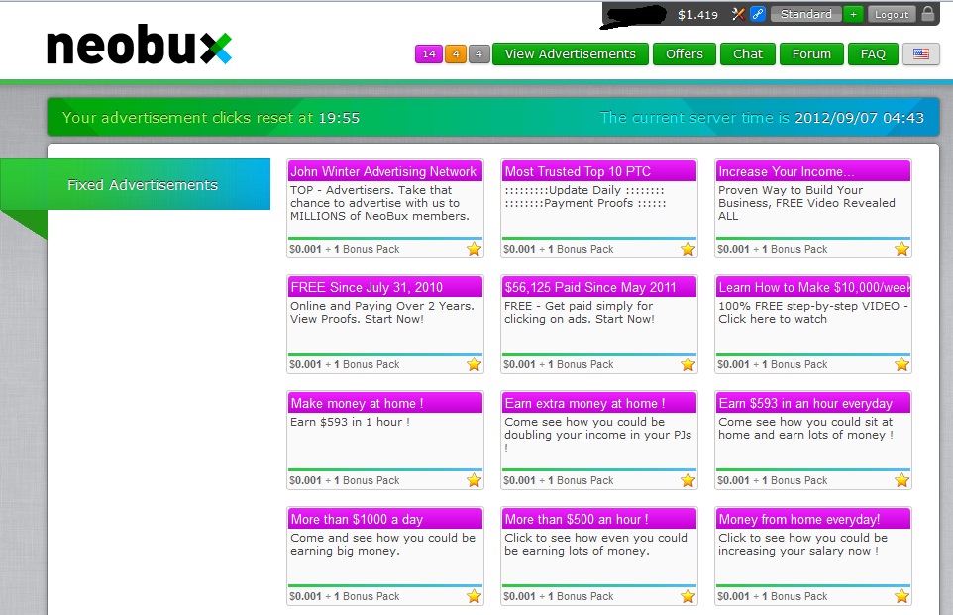Click star on Learn How to Make $10,000/week ad
The height and width of the screenshot is (615, 953).
[901, 364]
